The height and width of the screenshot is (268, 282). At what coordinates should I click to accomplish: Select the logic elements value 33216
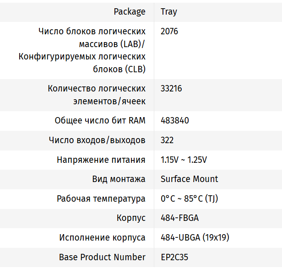(x=171, y=88)
